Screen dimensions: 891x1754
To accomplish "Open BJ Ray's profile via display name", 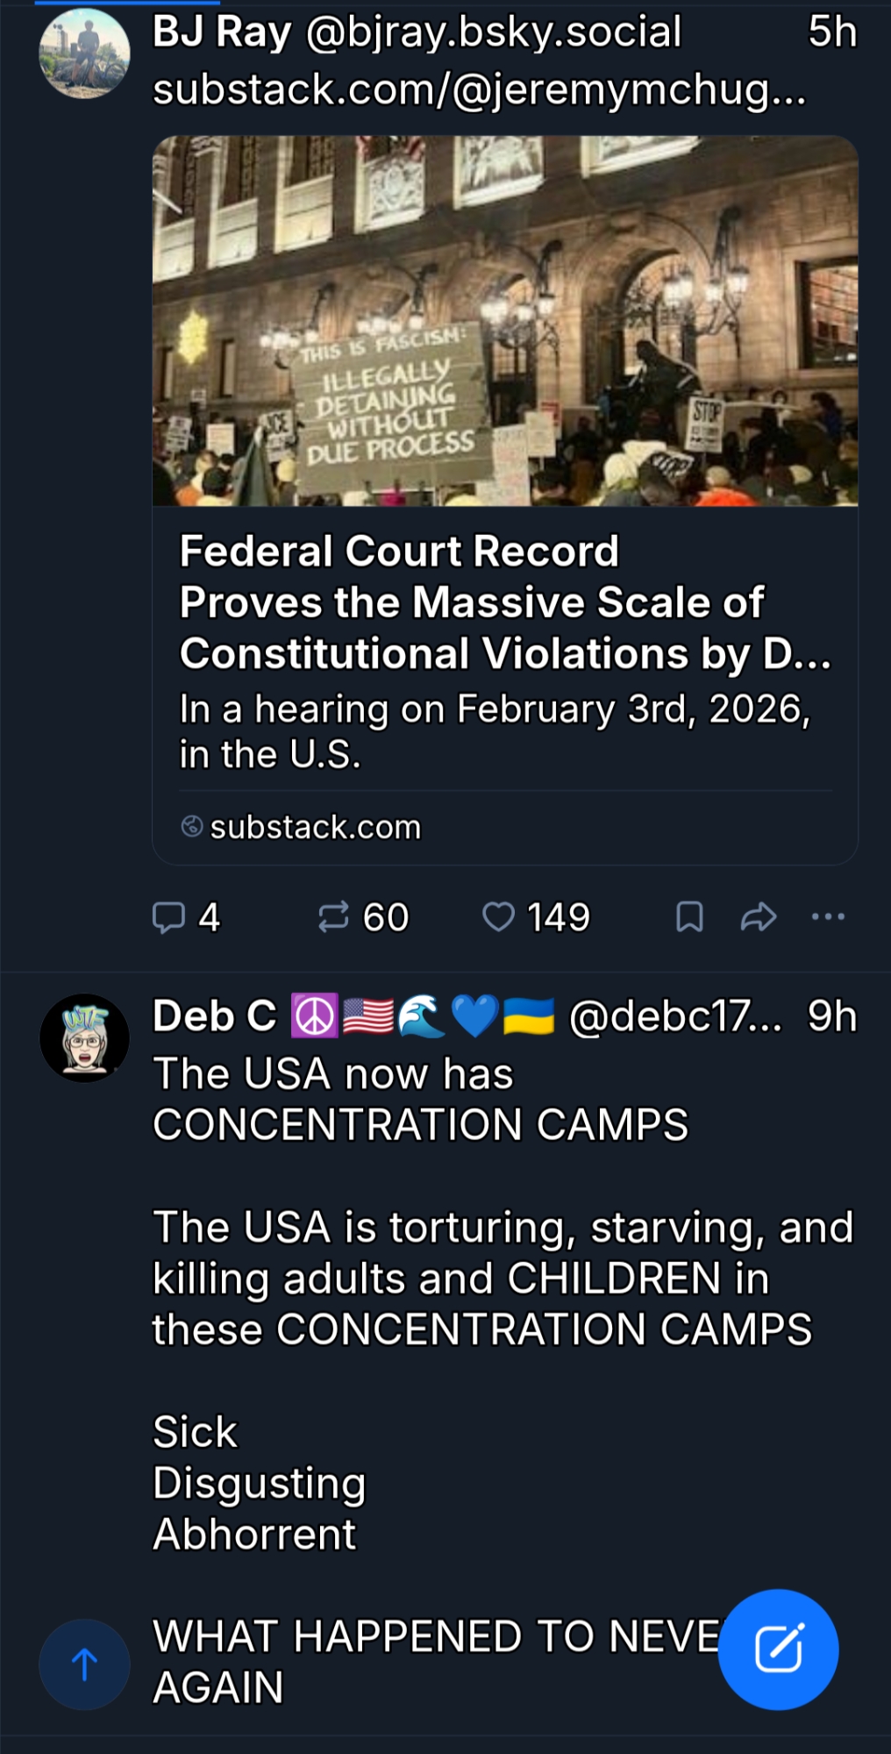I will click(x=222, y=32).
